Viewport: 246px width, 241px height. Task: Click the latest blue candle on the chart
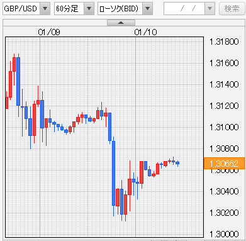tap(177, 163)
